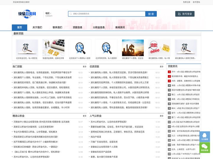Click the 快易分类网 site logo
The image size is (213, 159).
coord(27,14)
